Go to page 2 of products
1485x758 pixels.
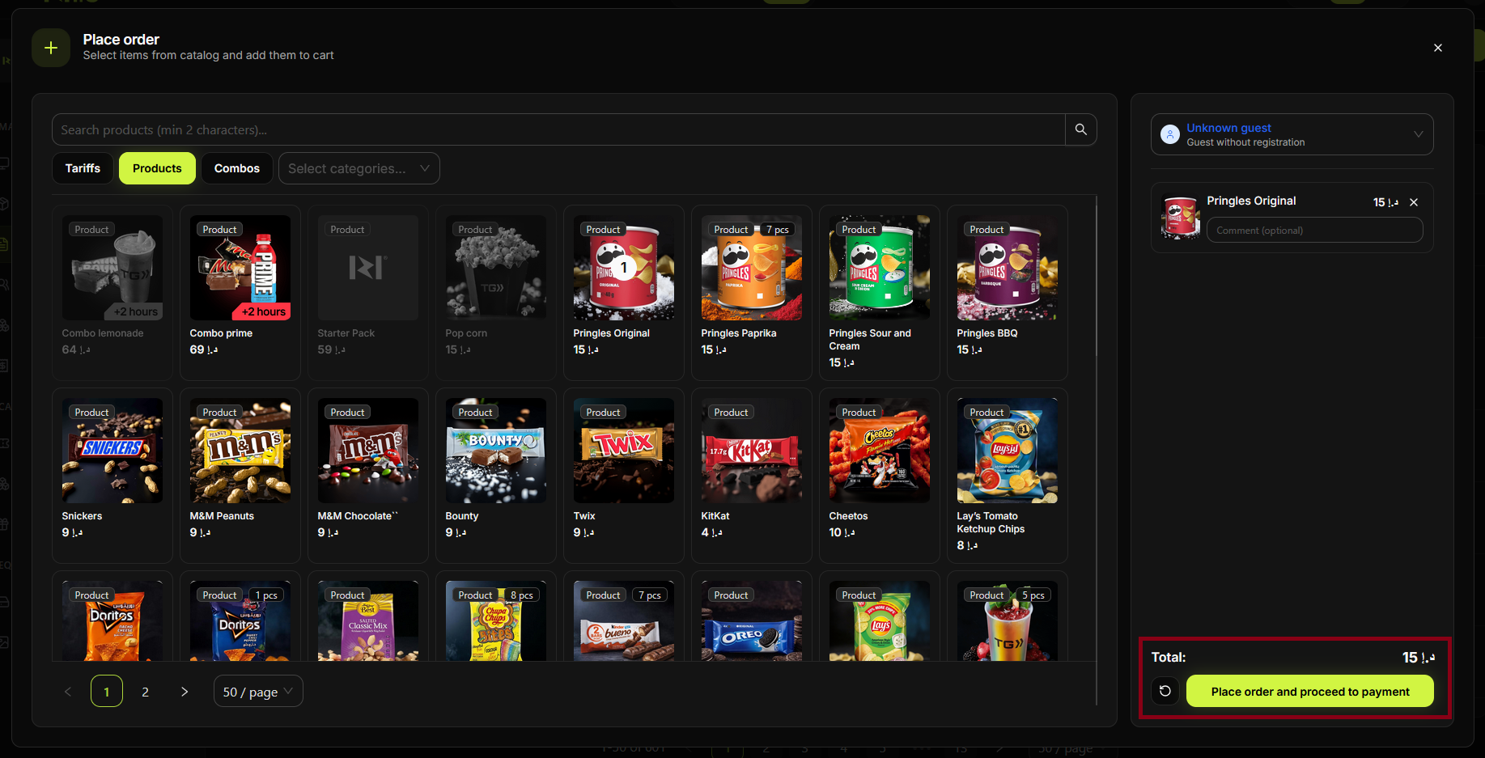point(146,692)
